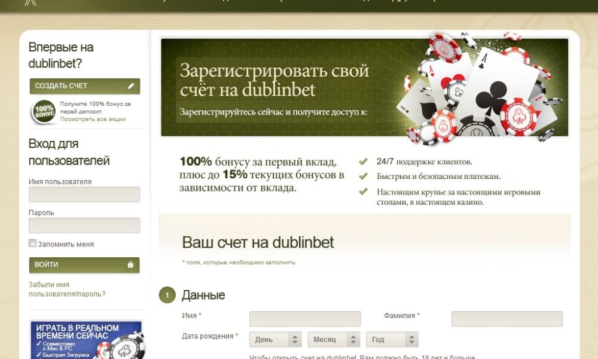Expand the Год birth date dropdown

pyautogui.click(x=392, y=339)
